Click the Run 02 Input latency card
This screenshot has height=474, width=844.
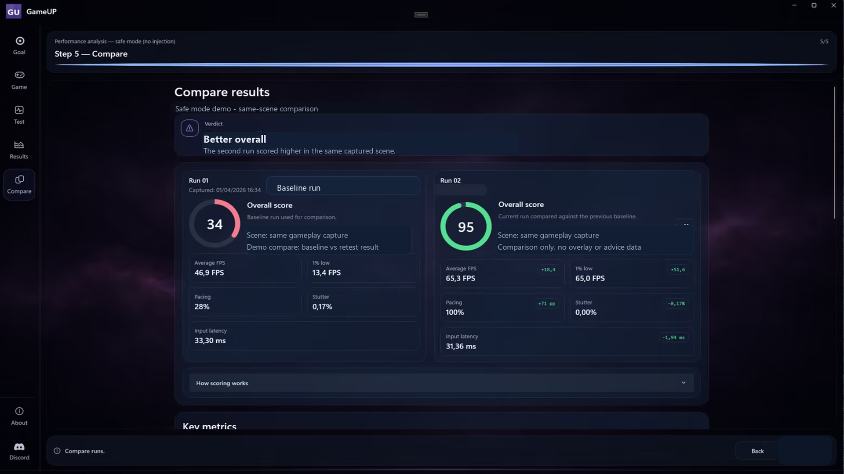coord(567,341)
